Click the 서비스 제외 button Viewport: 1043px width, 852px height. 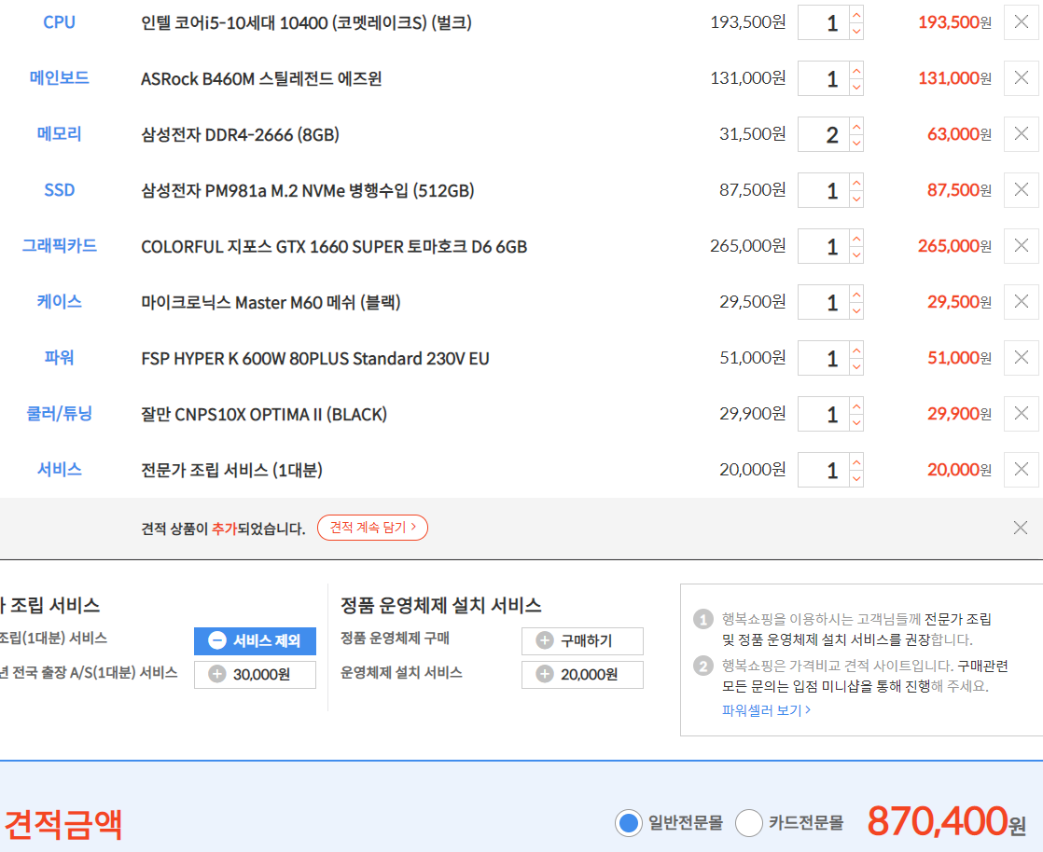coord(255,640)
